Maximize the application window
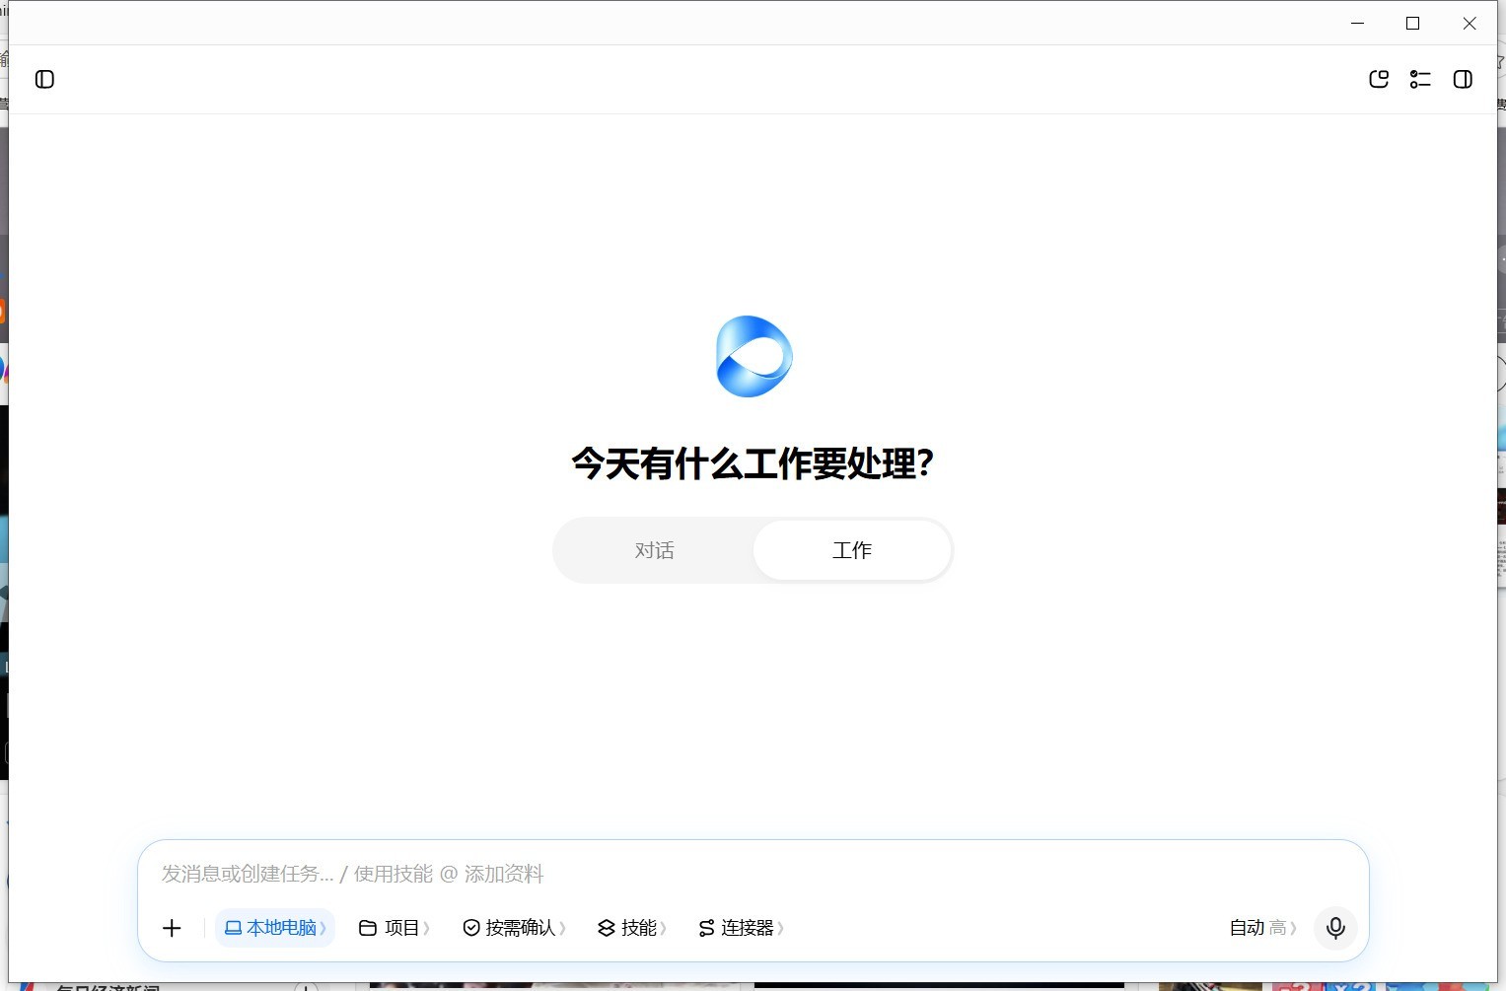 pos(1412,23)
